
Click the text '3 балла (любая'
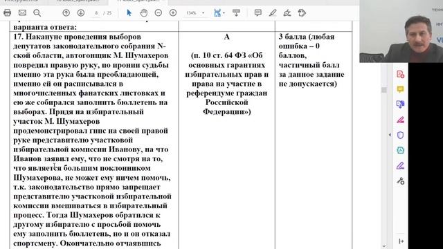(x=307, y=37)
